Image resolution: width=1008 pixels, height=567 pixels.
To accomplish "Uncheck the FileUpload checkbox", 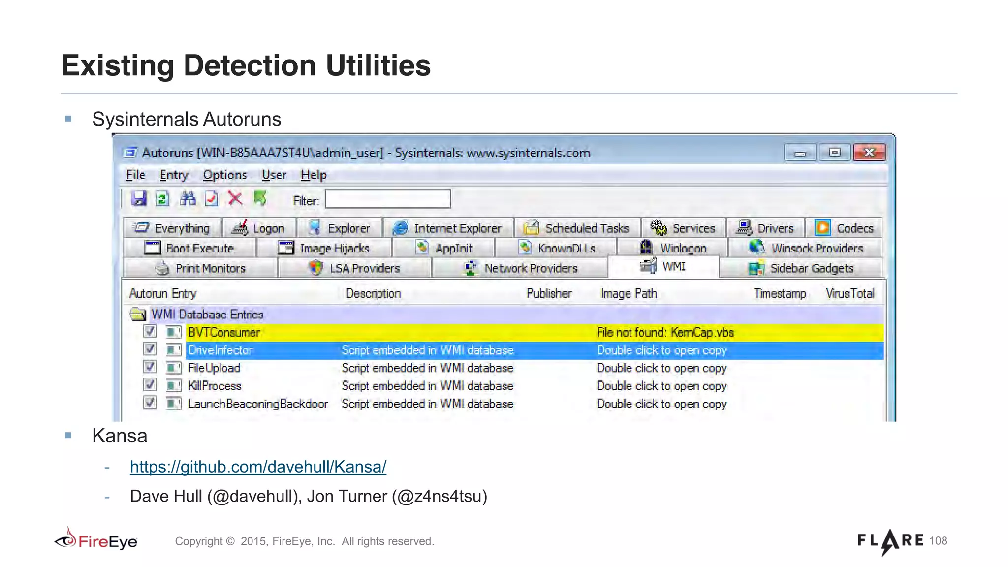I will [150, 367].
